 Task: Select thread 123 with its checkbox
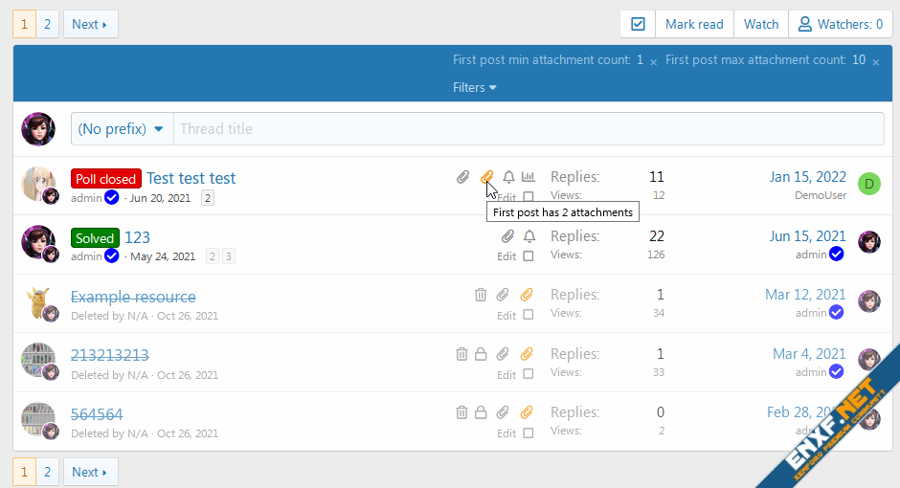coord(529,256)
